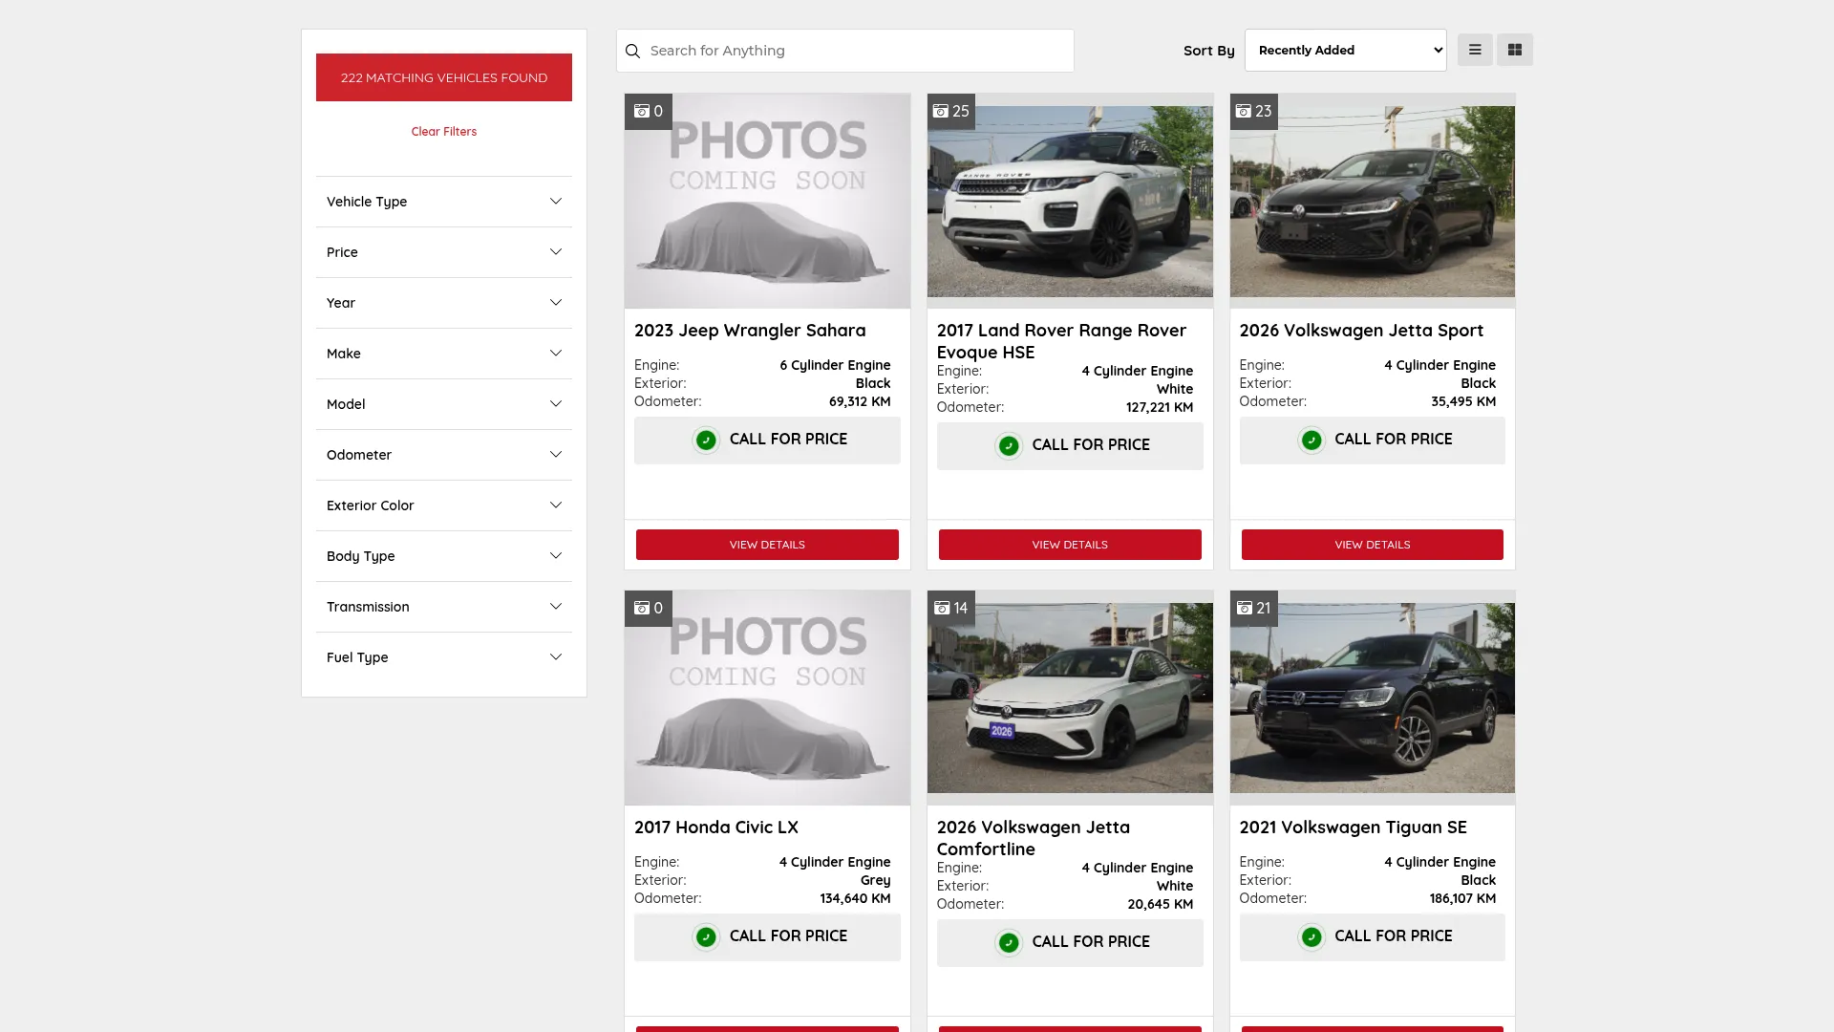
Task: Click the 69,312 KM odometer value
Action: click(860, 402)
